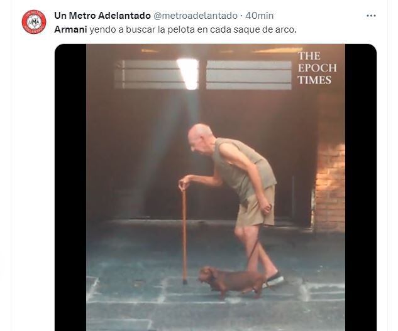The width and height of the screenshot is (398, 331).
Task: Open the Un Metro Adelantado display name link
Action: 102,16
